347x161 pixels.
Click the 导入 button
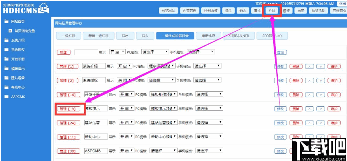click(145, 36)
